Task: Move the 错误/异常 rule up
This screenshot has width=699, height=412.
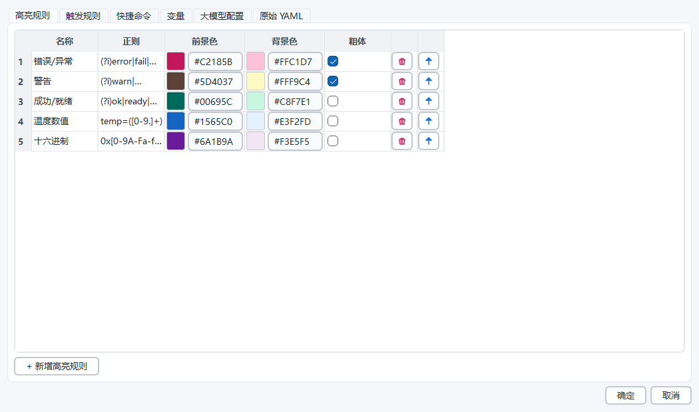Action: (429, 61)
